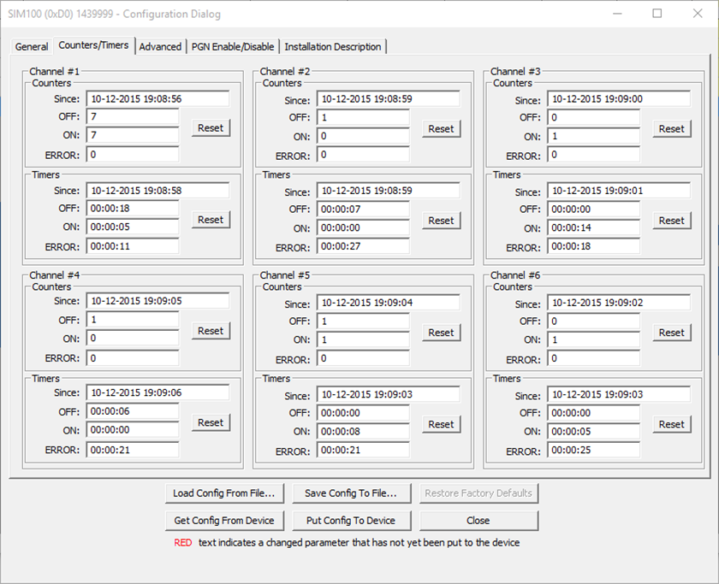This screenshot has height=584, width=719.
Task: Select the PGN Enable/Disable tab
Action: point(233,47)
